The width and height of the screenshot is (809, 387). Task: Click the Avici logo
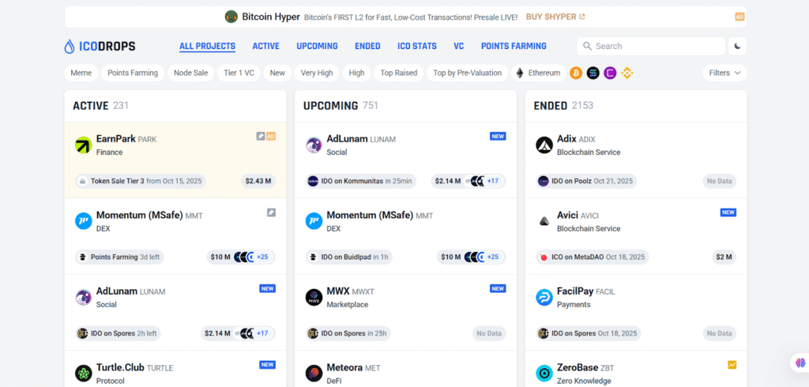pyautogui.click(x=544, y=222)
